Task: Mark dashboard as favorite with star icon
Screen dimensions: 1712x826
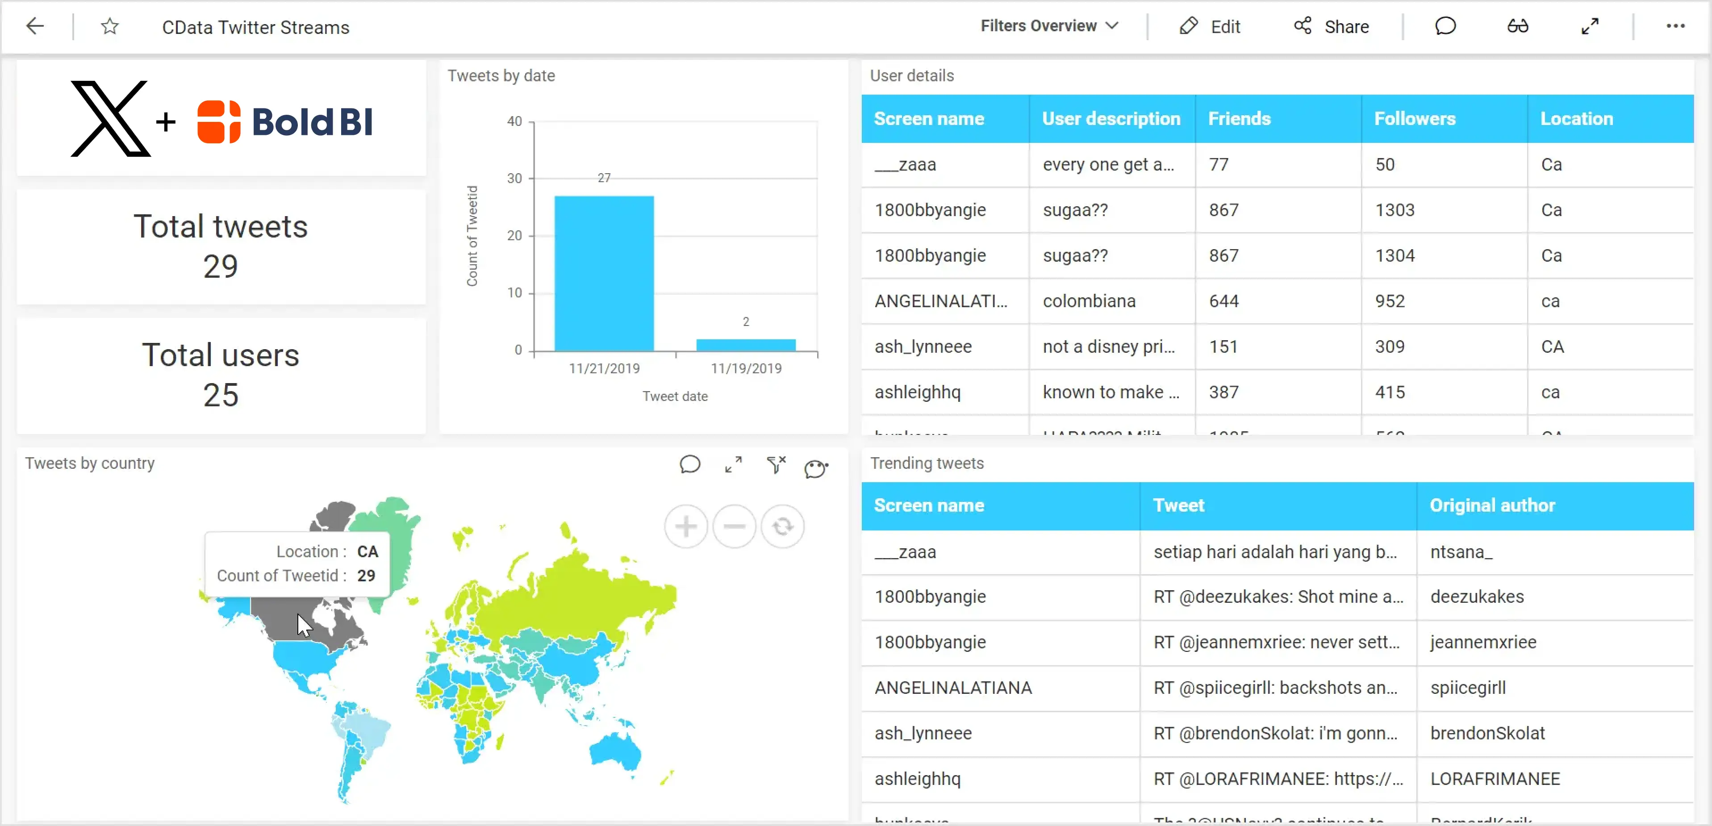Action: [110, 27]
